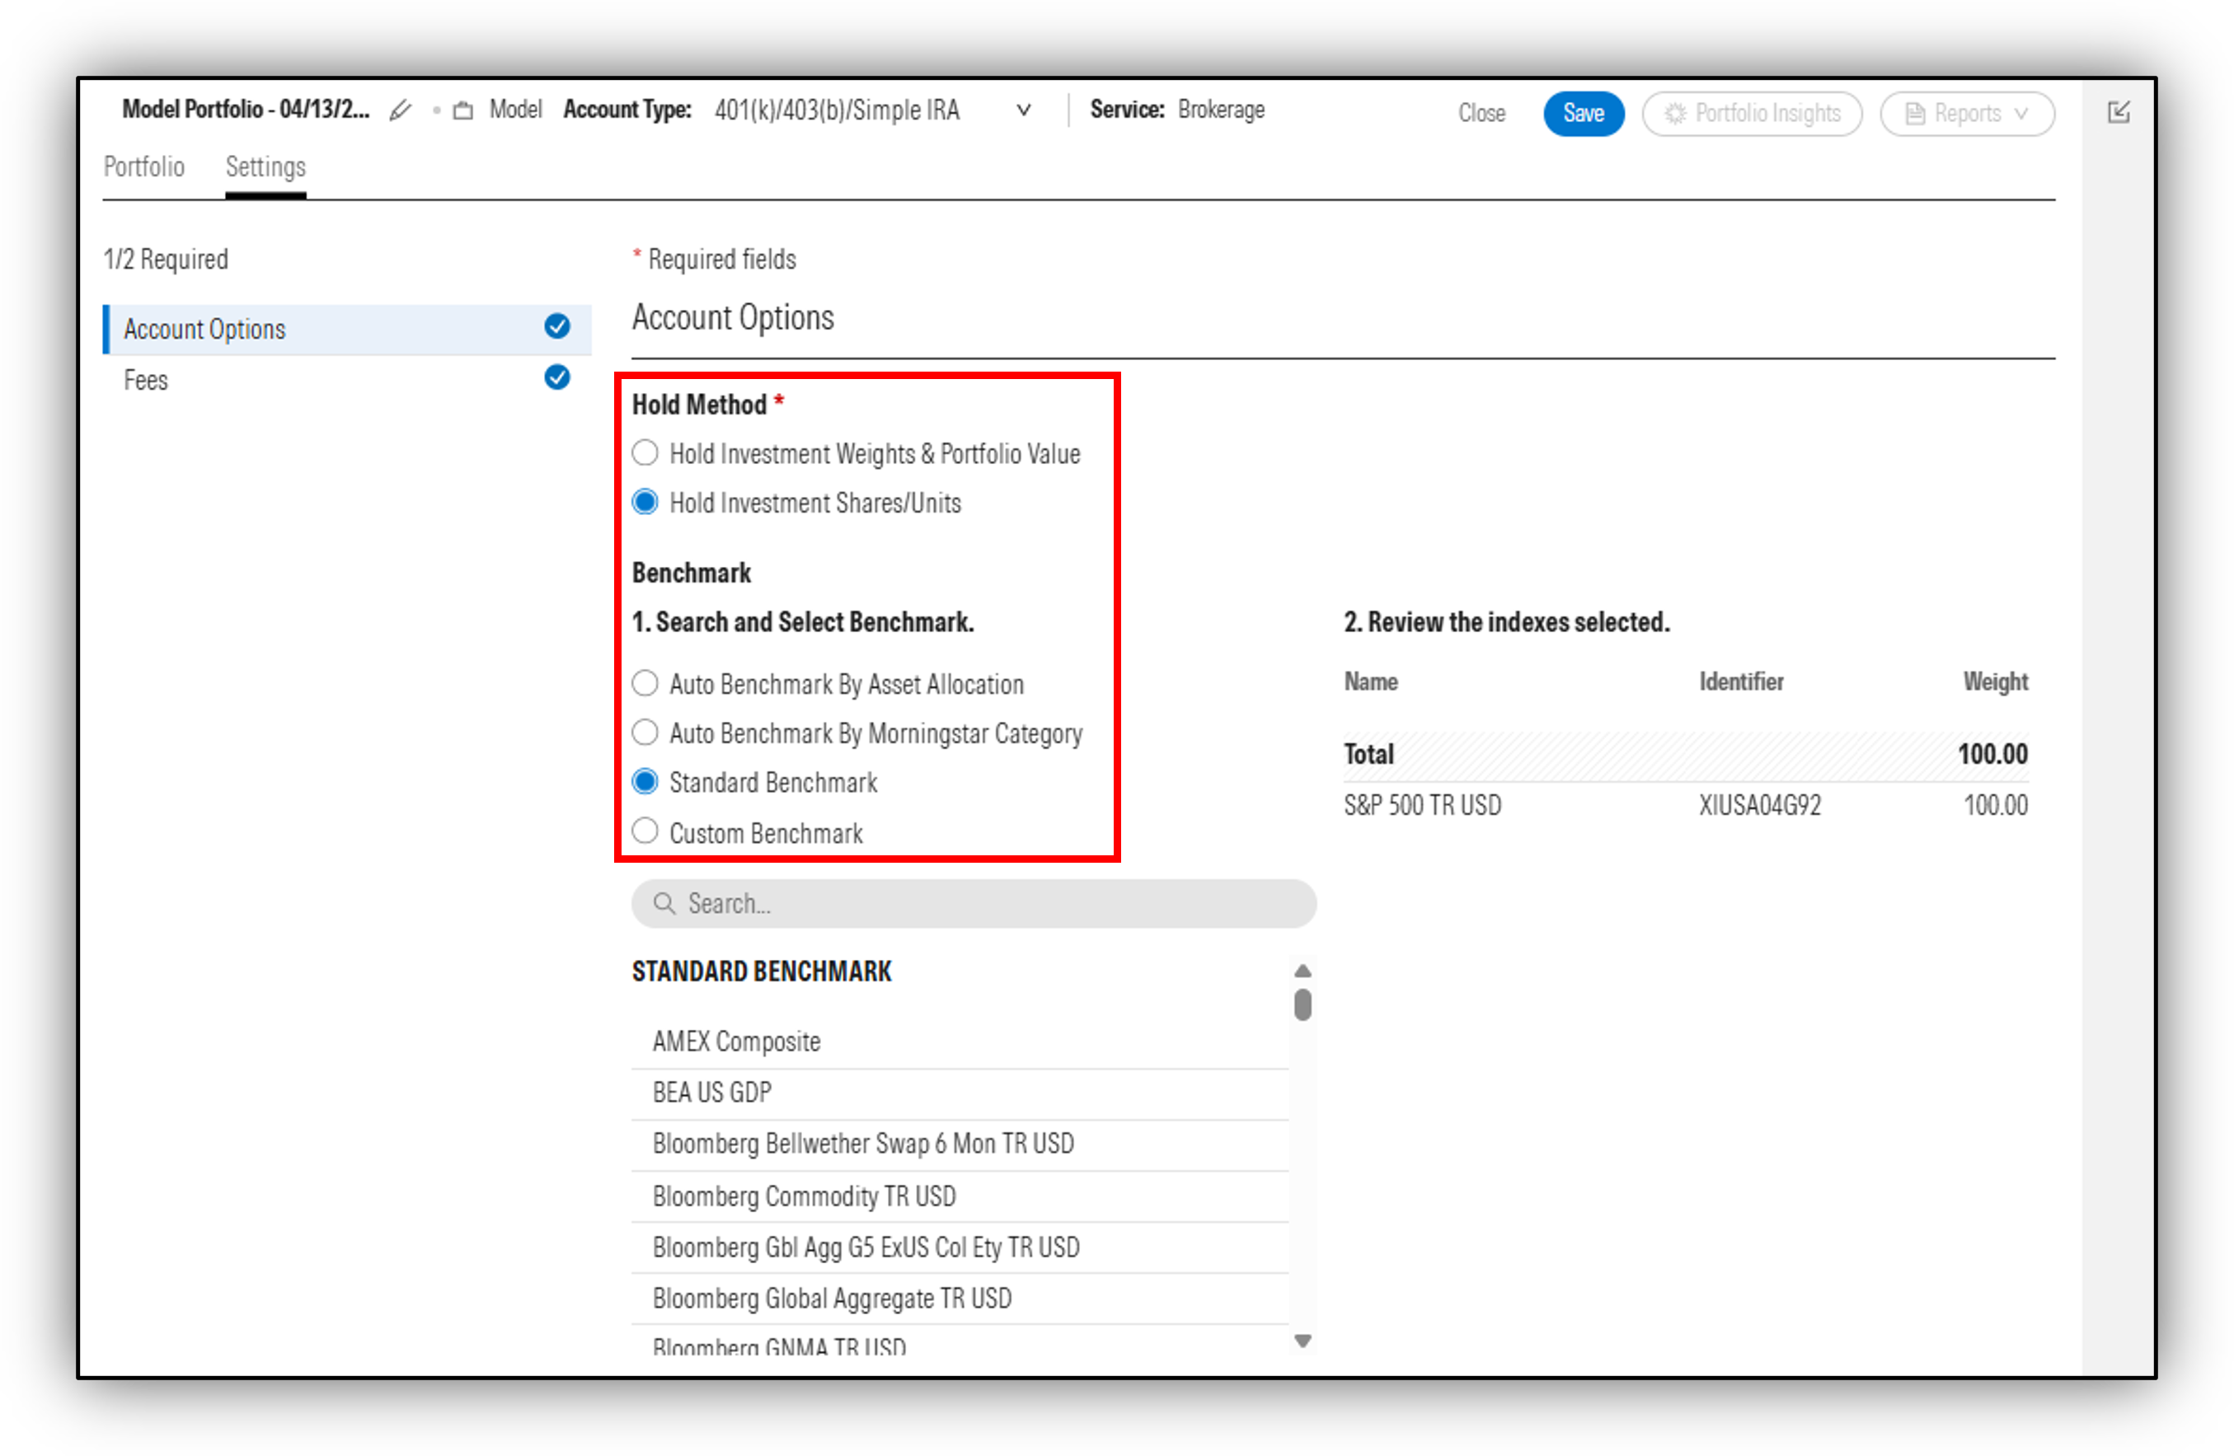Image resolution: width=2234 pixels, height=1456 pixels.
Task: Click the Fees checkmark icon
Action: click(x=556, y=377)
